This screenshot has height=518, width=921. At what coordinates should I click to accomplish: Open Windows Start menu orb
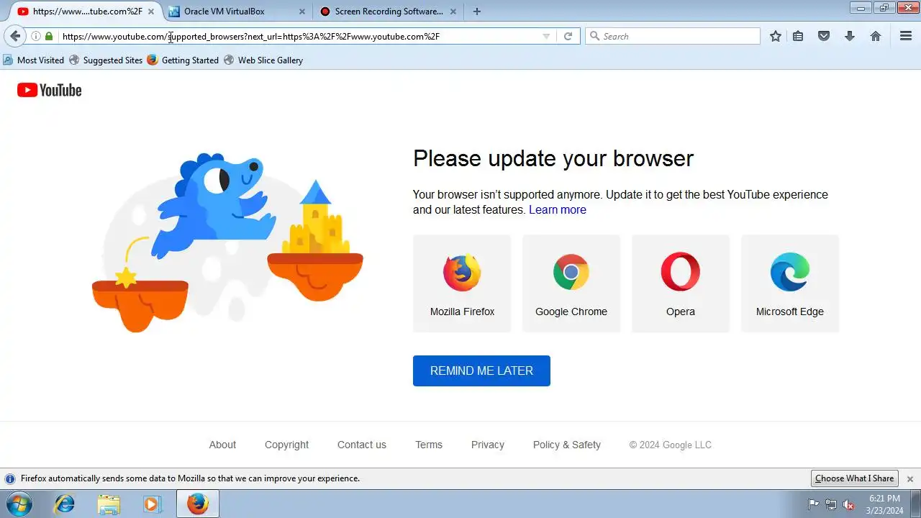click(19, 504)
